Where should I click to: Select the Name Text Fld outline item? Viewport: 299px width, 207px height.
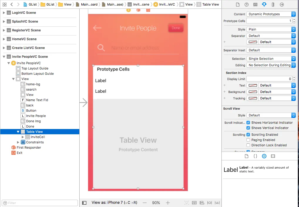(37, 100)
